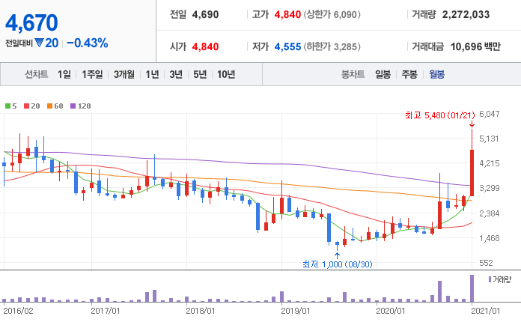Click the 2021/01 date axis label
This screenshot has height=328, width=521.
click(x=486, y=311)
